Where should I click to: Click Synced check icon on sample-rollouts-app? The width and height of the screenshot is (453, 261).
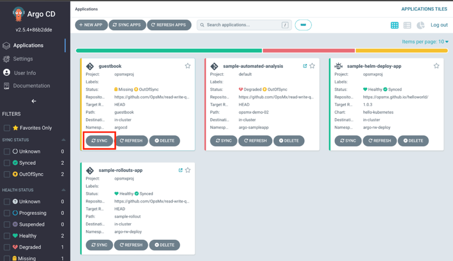point(137,194)
